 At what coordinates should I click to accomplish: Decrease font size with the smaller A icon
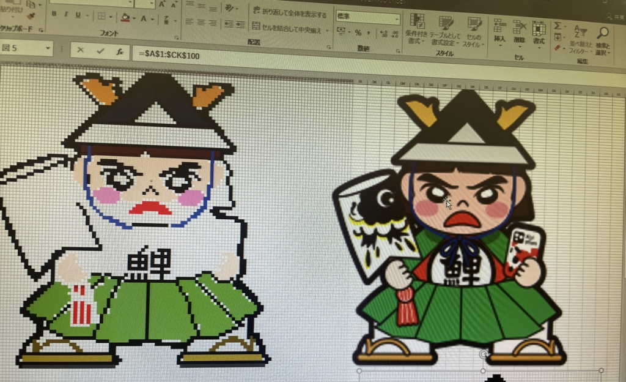pyautogui.click(x=174, y=5)
